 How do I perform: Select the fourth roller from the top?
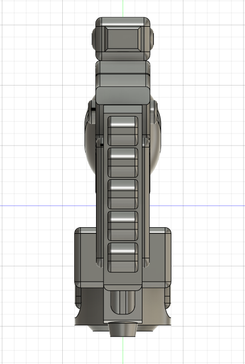click(x=123, y=226)
